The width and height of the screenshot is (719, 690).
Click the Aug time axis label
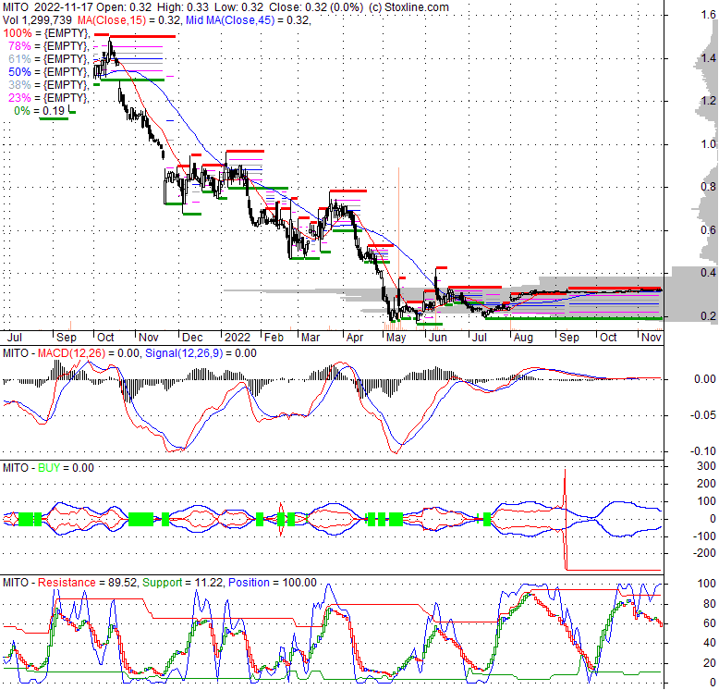[523, 338]
